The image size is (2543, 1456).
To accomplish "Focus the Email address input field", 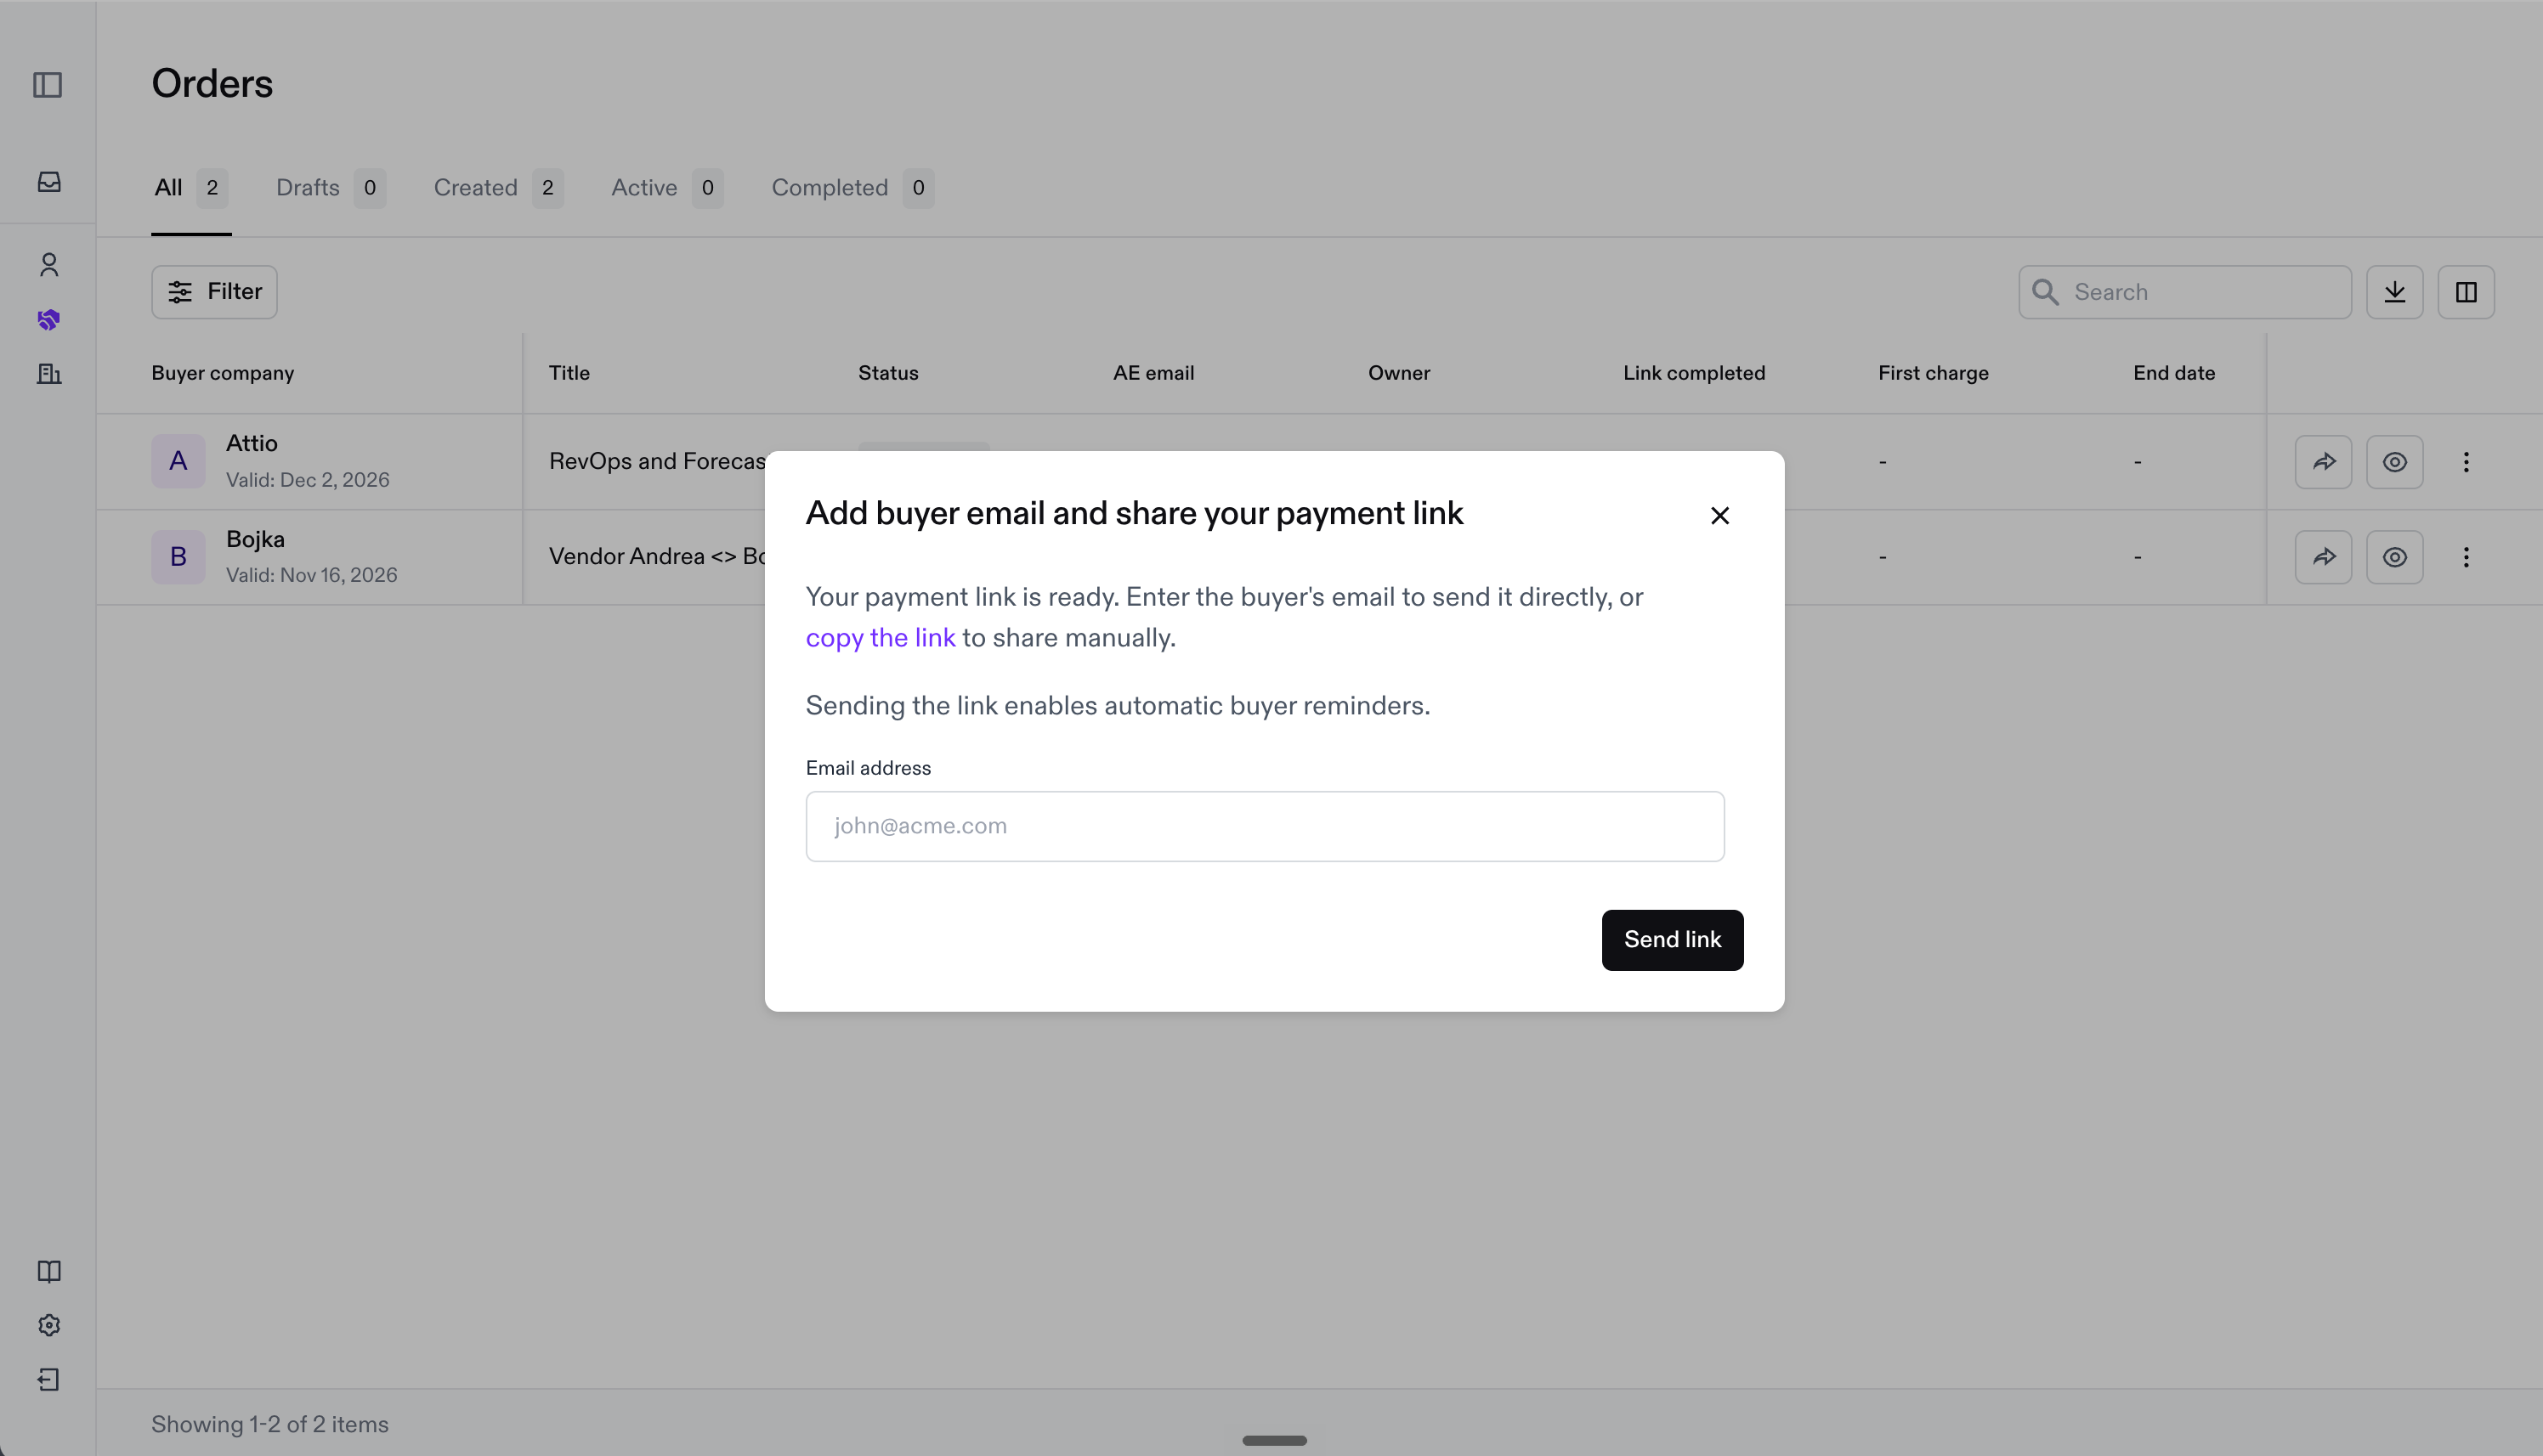I will click(x=1265, y=826).
